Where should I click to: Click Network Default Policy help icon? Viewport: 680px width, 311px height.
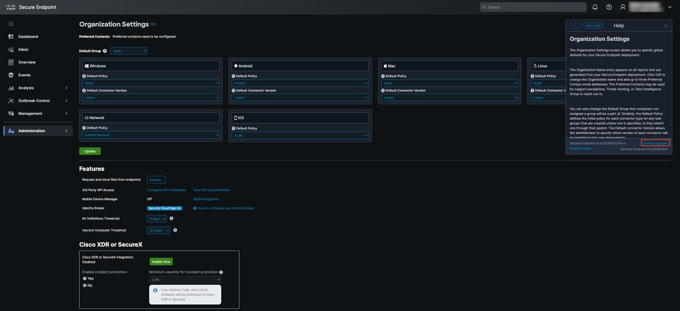pos(84,128)
